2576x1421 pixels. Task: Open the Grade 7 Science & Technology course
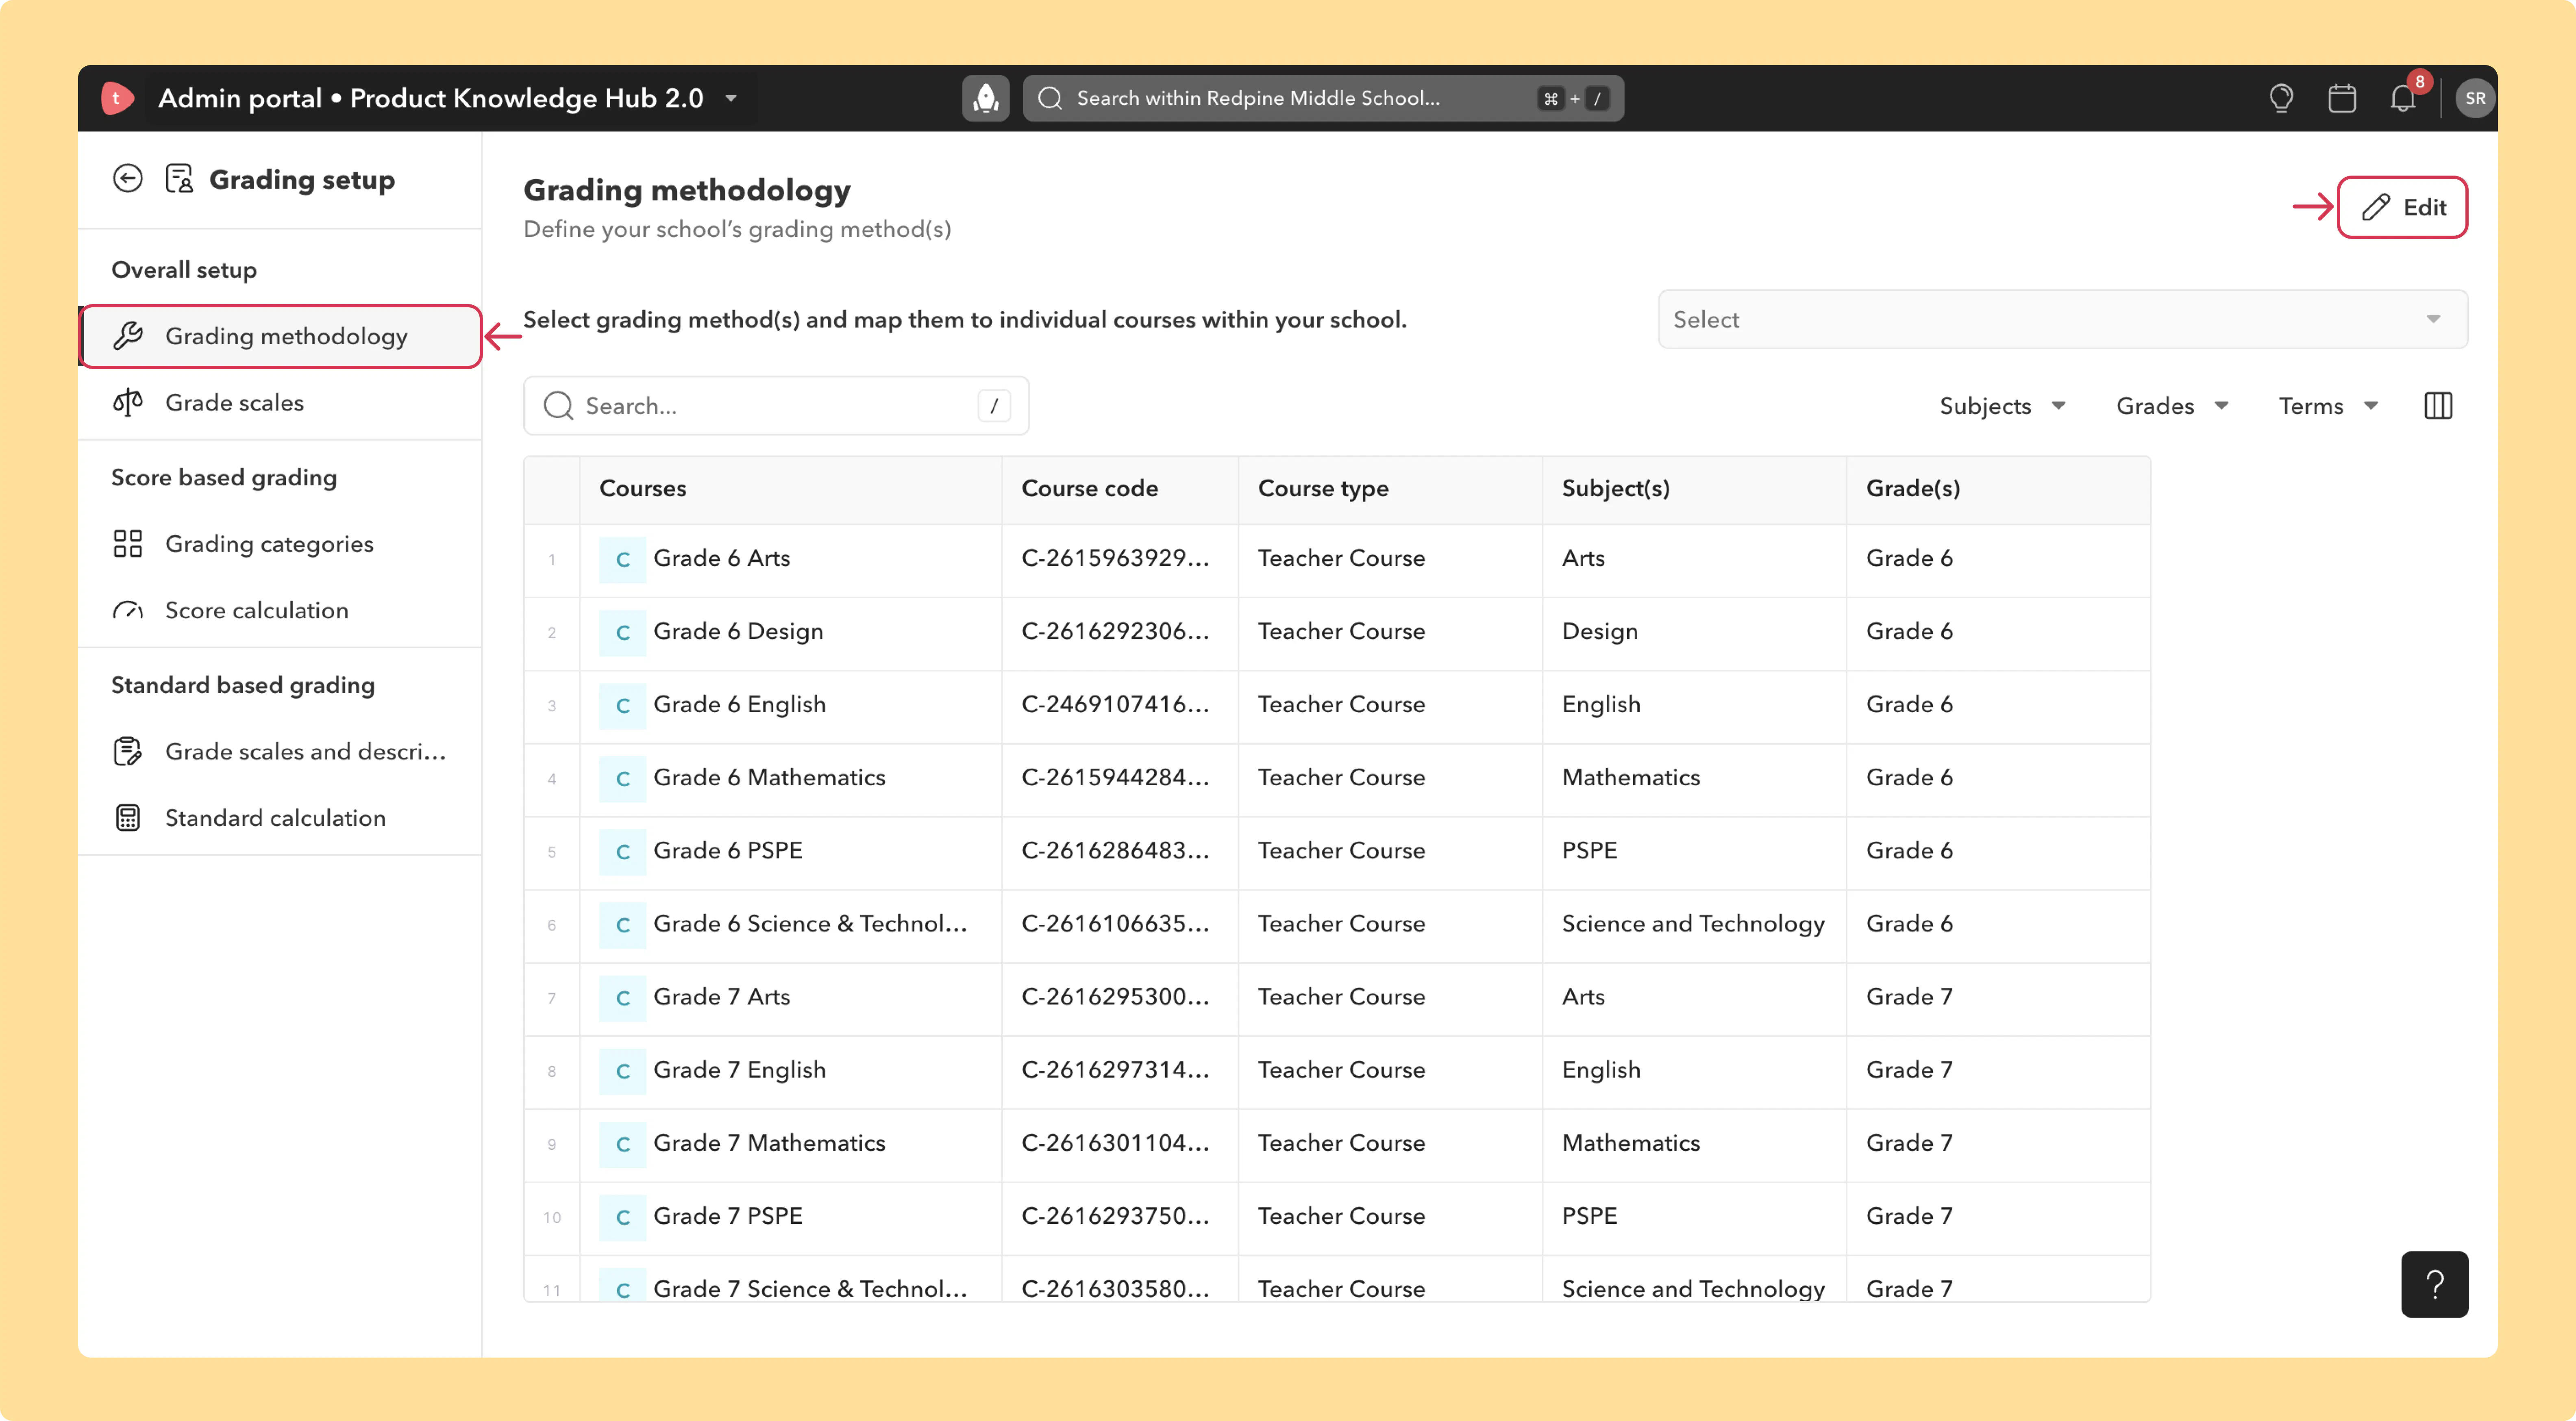pos(810,1289)
